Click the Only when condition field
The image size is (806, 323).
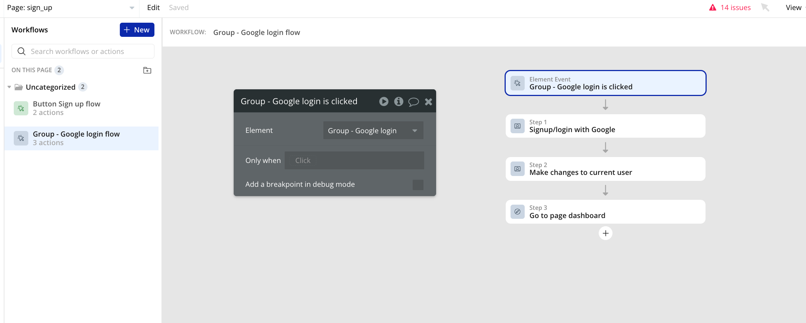[x=354, y=160]
